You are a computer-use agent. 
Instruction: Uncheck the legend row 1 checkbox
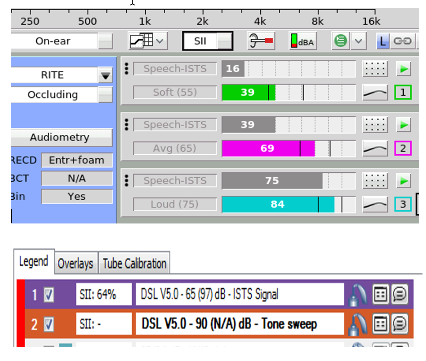(49, 295)
